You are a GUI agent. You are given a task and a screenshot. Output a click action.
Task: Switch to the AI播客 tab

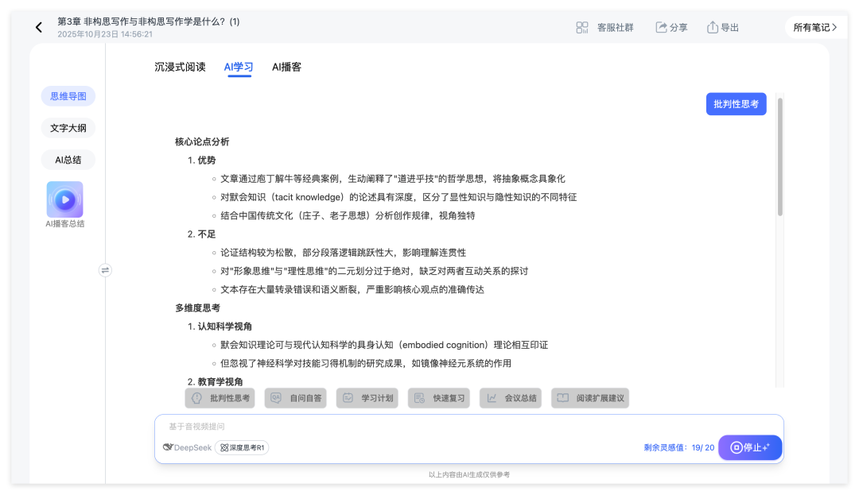[286, 67]
